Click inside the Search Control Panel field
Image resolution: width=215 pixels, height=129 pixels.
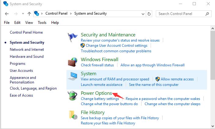pos(181,14)
